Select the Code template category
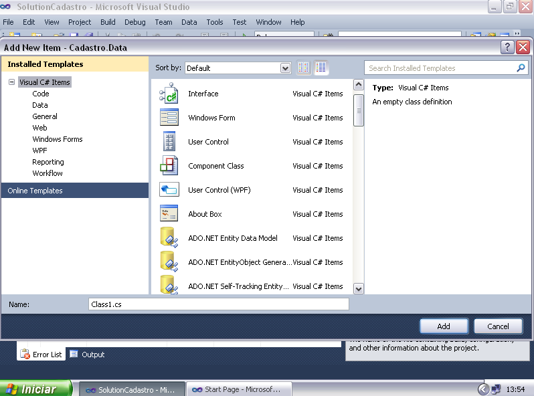The image size is (534, 396). click(x=41, y=94)
